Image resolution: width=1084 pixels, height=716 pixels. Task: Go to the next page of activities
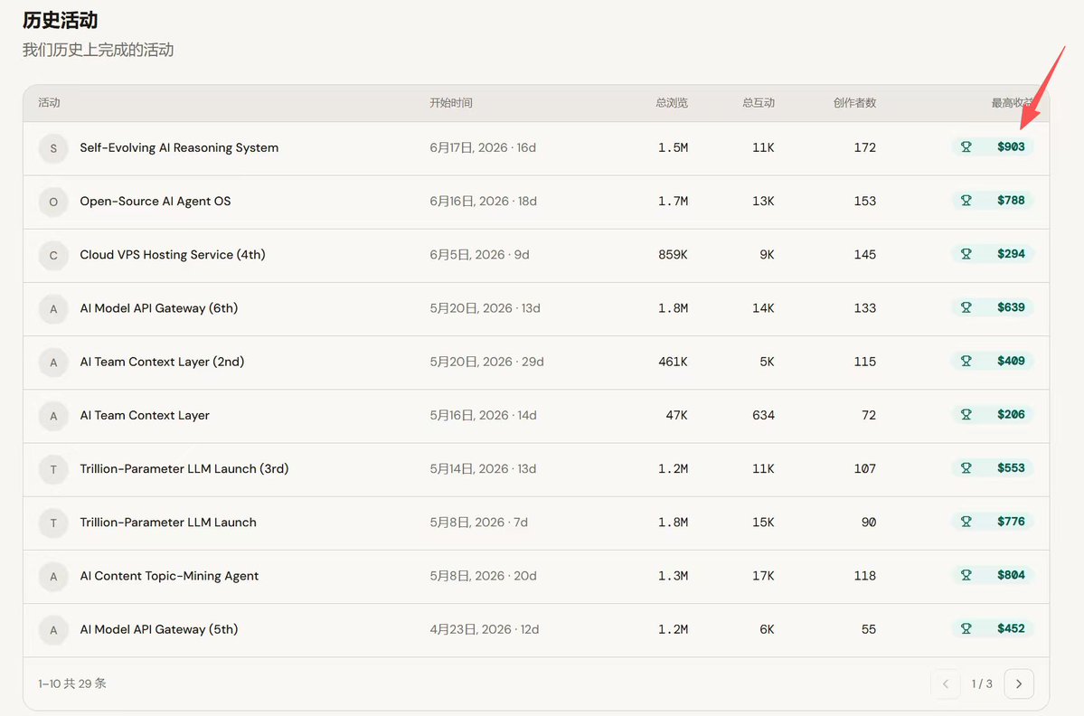point(1018,683)
